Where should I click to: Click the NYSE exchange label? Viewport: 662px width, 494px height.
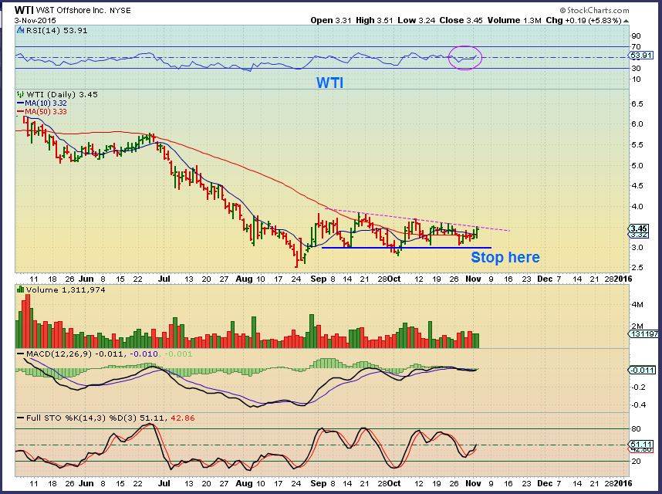pos(120,11)
